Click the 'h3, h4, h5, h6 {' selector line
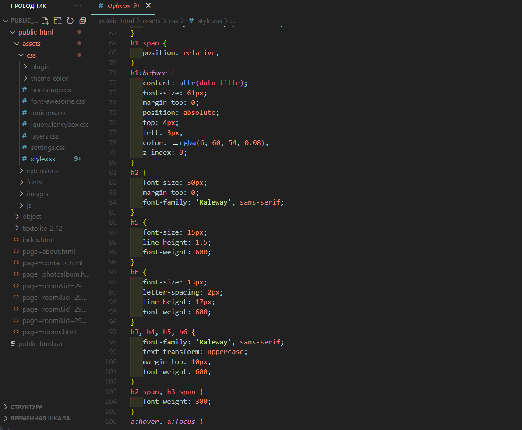The width and height of the screenshot is (522, 430). (x=163, y=332)
